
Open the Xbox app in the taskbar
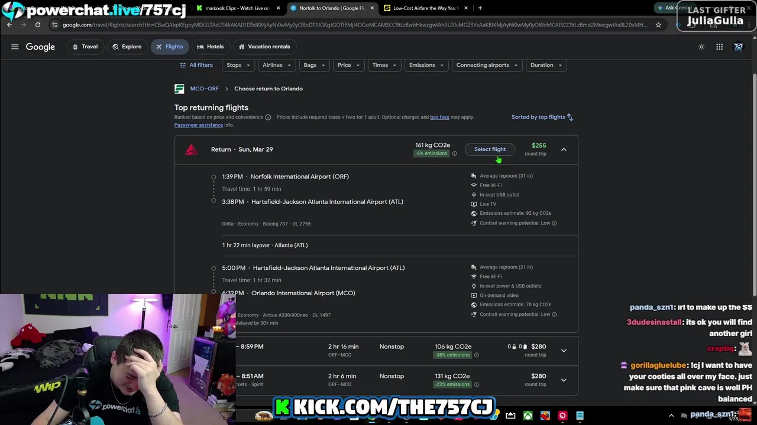pos(528,416)
